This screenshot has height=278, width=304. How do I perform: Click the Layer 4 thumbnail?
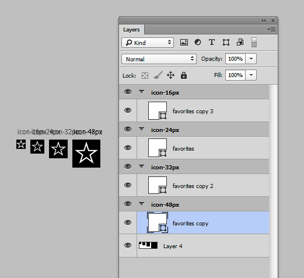148,245
